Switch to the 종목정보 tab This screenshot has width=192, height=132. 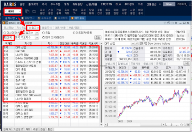coord(161,64)
